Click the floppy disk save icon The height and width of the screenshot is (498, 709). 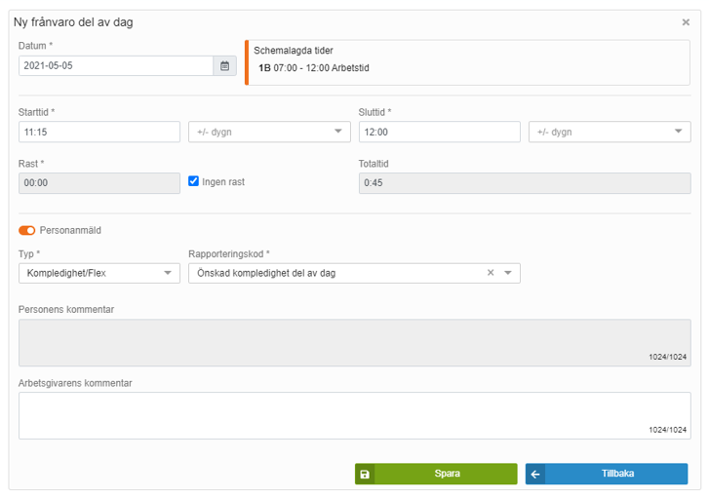(365, 475)
